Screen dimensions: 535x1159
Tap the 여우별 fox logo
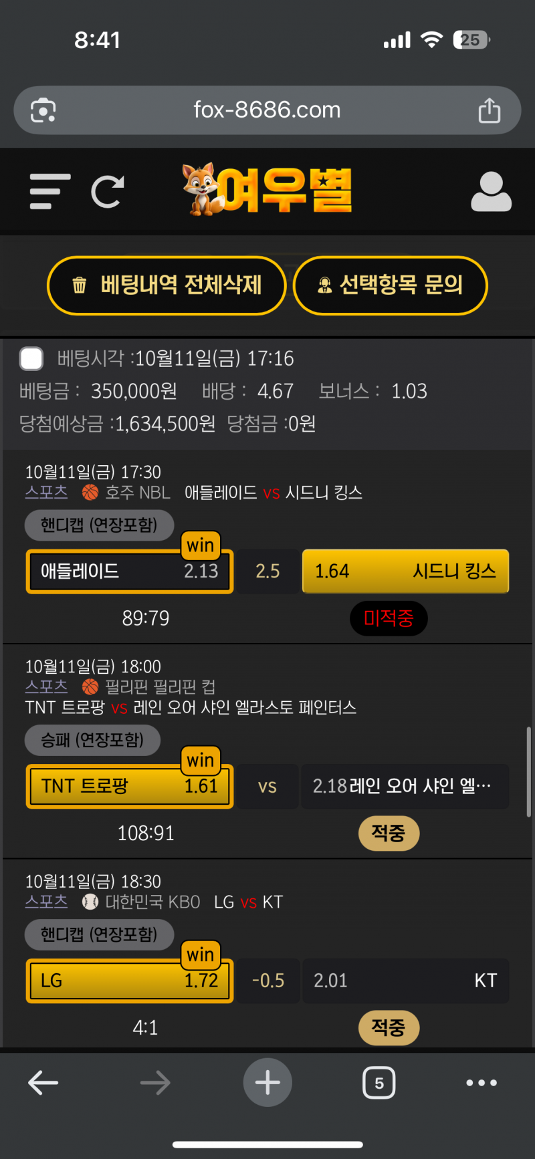(267, 190)
